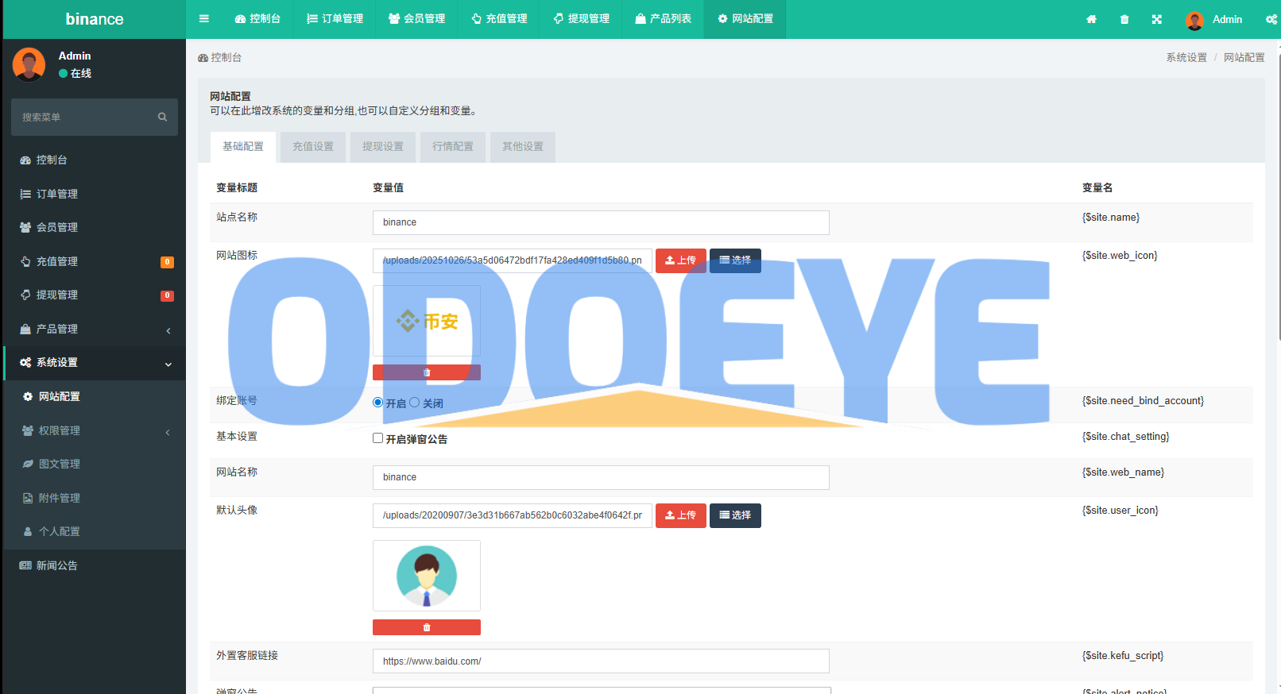This screenshot has width=1281, height=694.
Task: Open 网站配置 in the top navigation
Action: tap(745, 19)
